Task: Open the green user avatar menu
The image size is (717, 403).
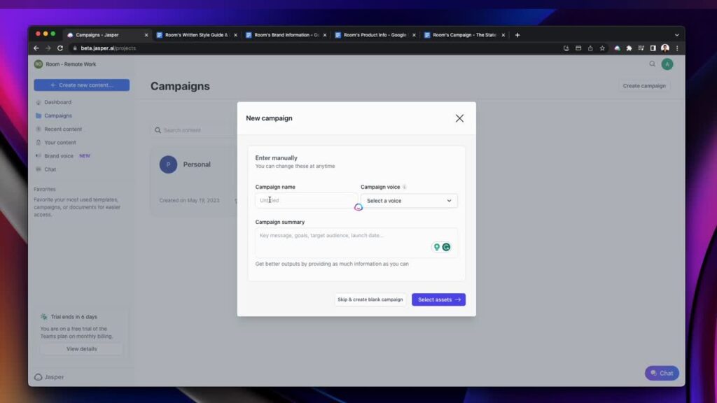Action: 667,64
